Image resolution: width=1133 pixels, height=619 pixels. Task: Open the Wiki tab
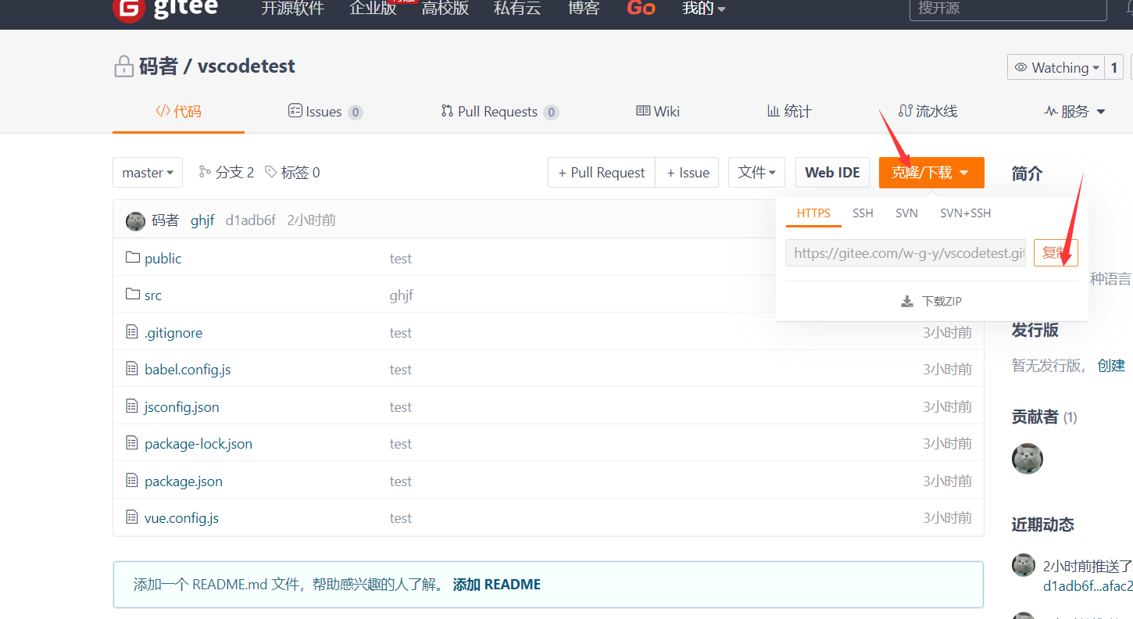[658, 111]
